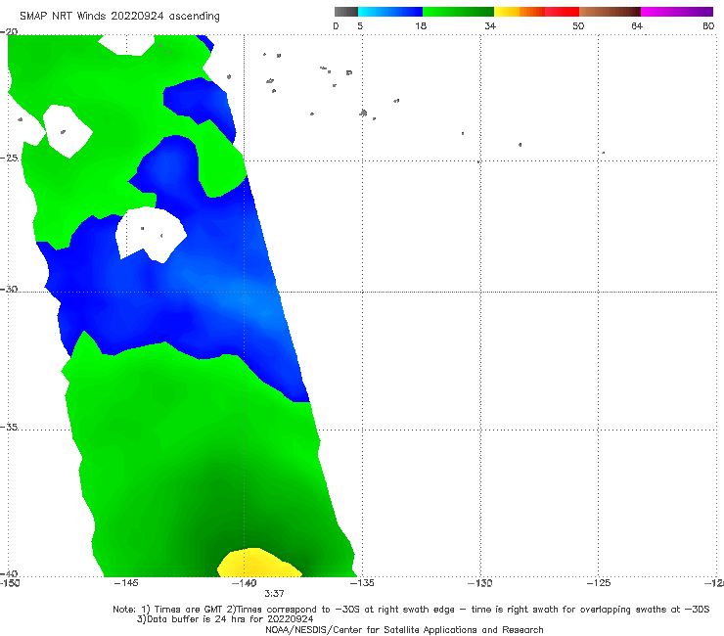Click the latitude label '-35'
Screen dimensions: 724x636
[x=9, y=427]
